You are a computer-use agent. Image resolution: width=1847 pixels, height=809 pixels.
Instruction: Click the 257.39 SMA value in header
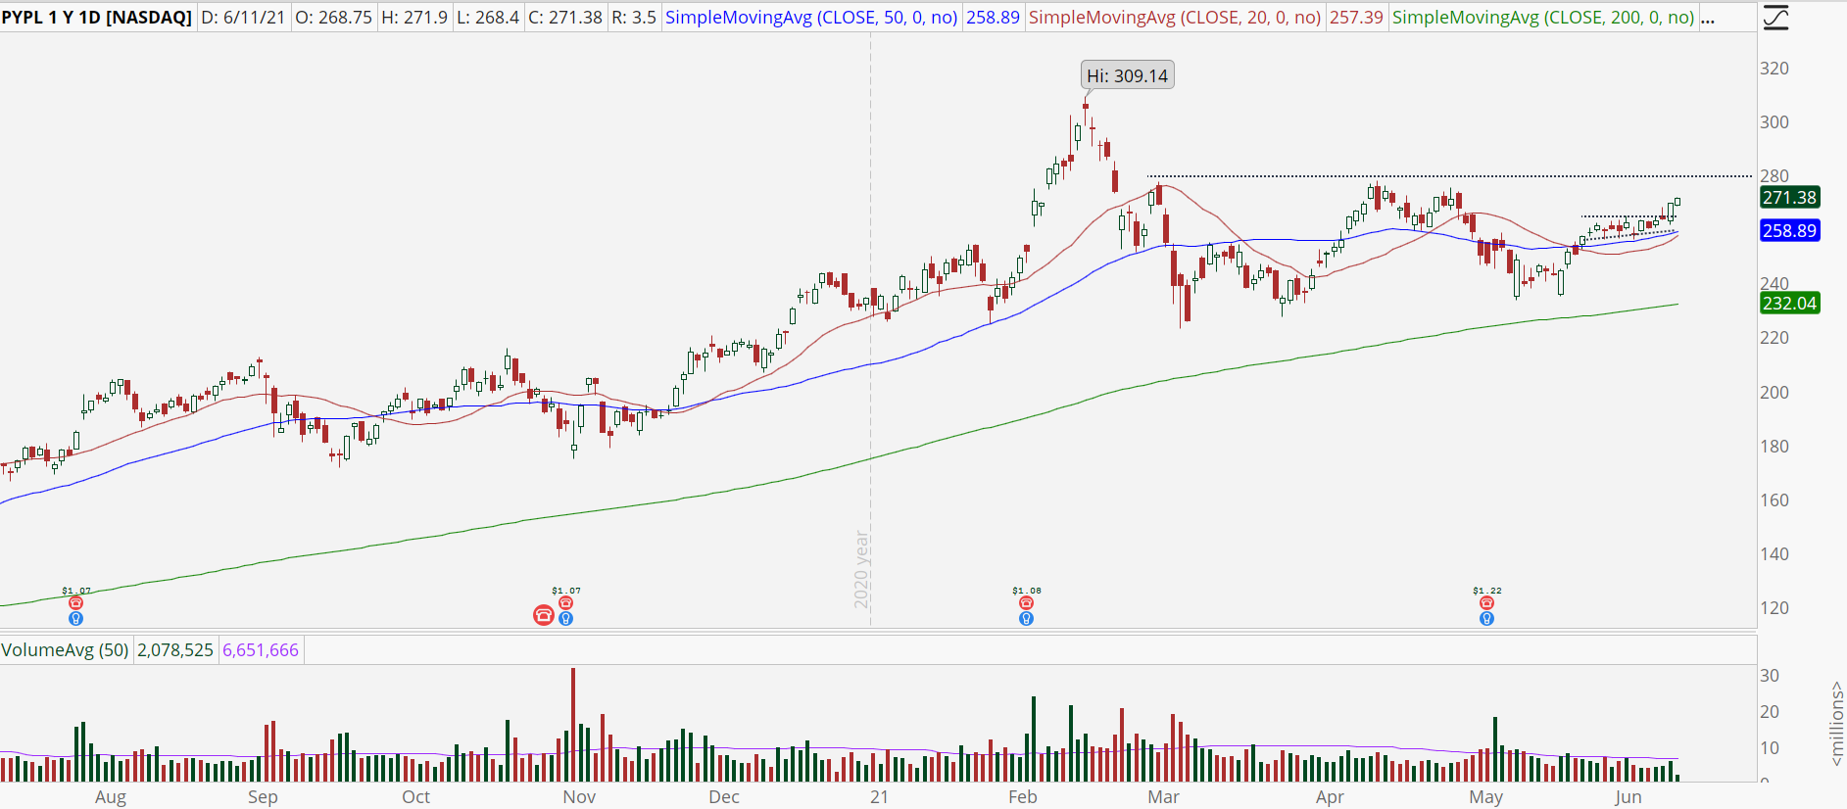click(1356, 18)
